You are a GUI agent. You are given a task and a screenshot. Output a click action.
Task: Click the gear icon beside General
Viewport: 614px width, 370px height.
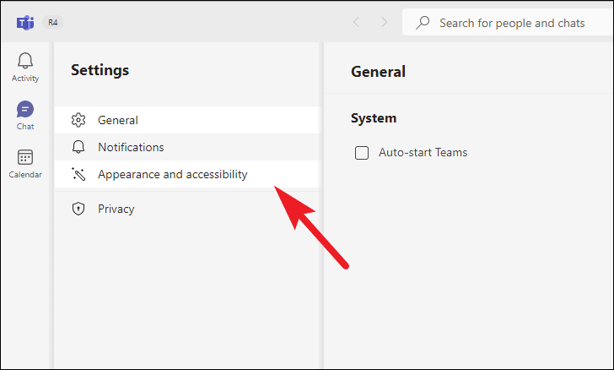coord(78,120)
